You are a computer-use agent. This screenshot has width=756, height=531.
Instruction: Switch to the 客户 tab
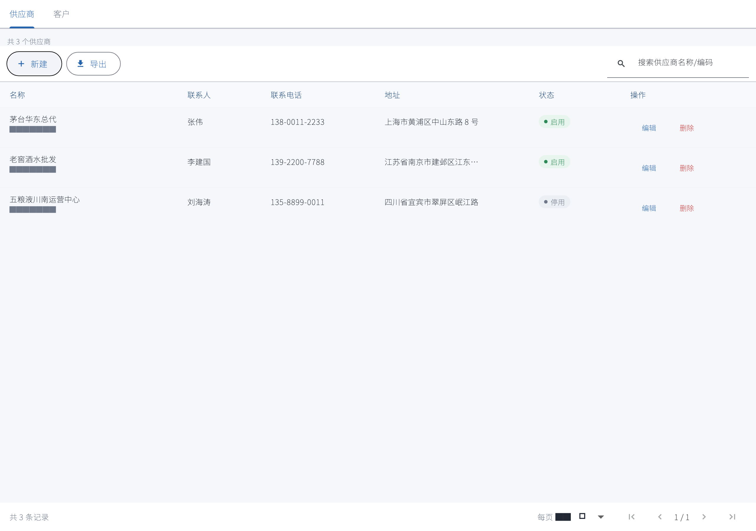click(61, 14)
